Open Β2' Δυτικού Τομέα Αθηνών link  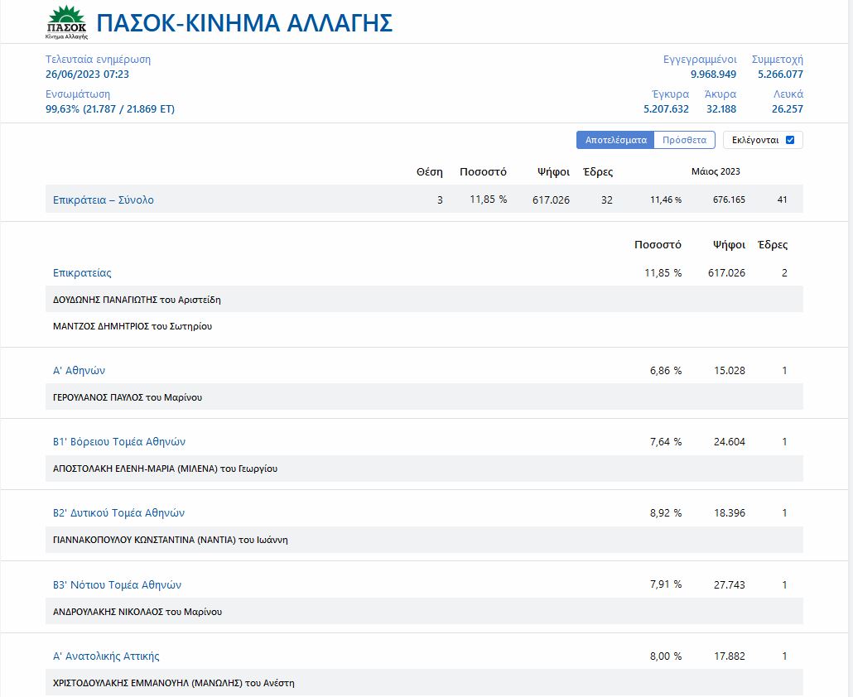coord(118,512)
